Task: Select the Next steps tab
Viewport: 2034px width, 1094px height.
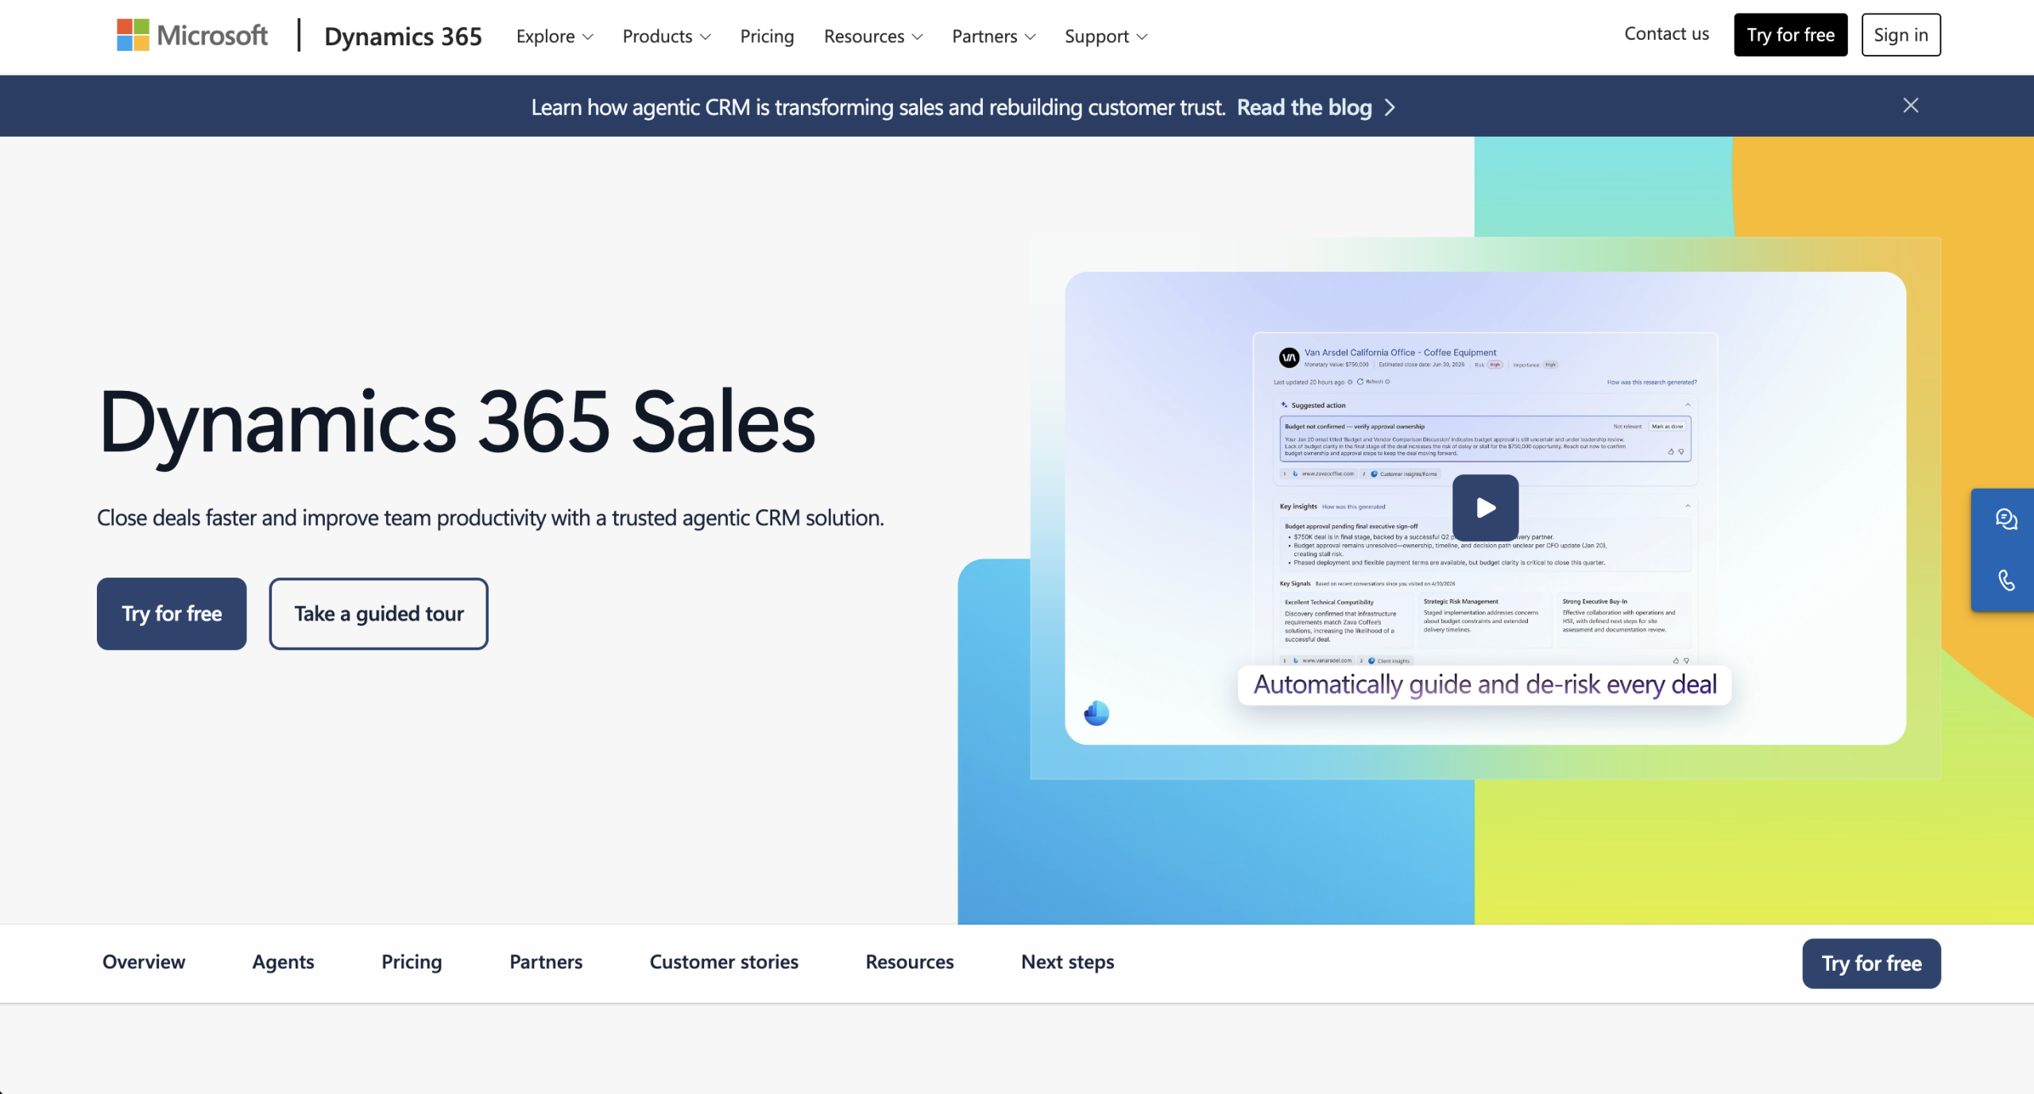Action: [x=1067, y=962]
